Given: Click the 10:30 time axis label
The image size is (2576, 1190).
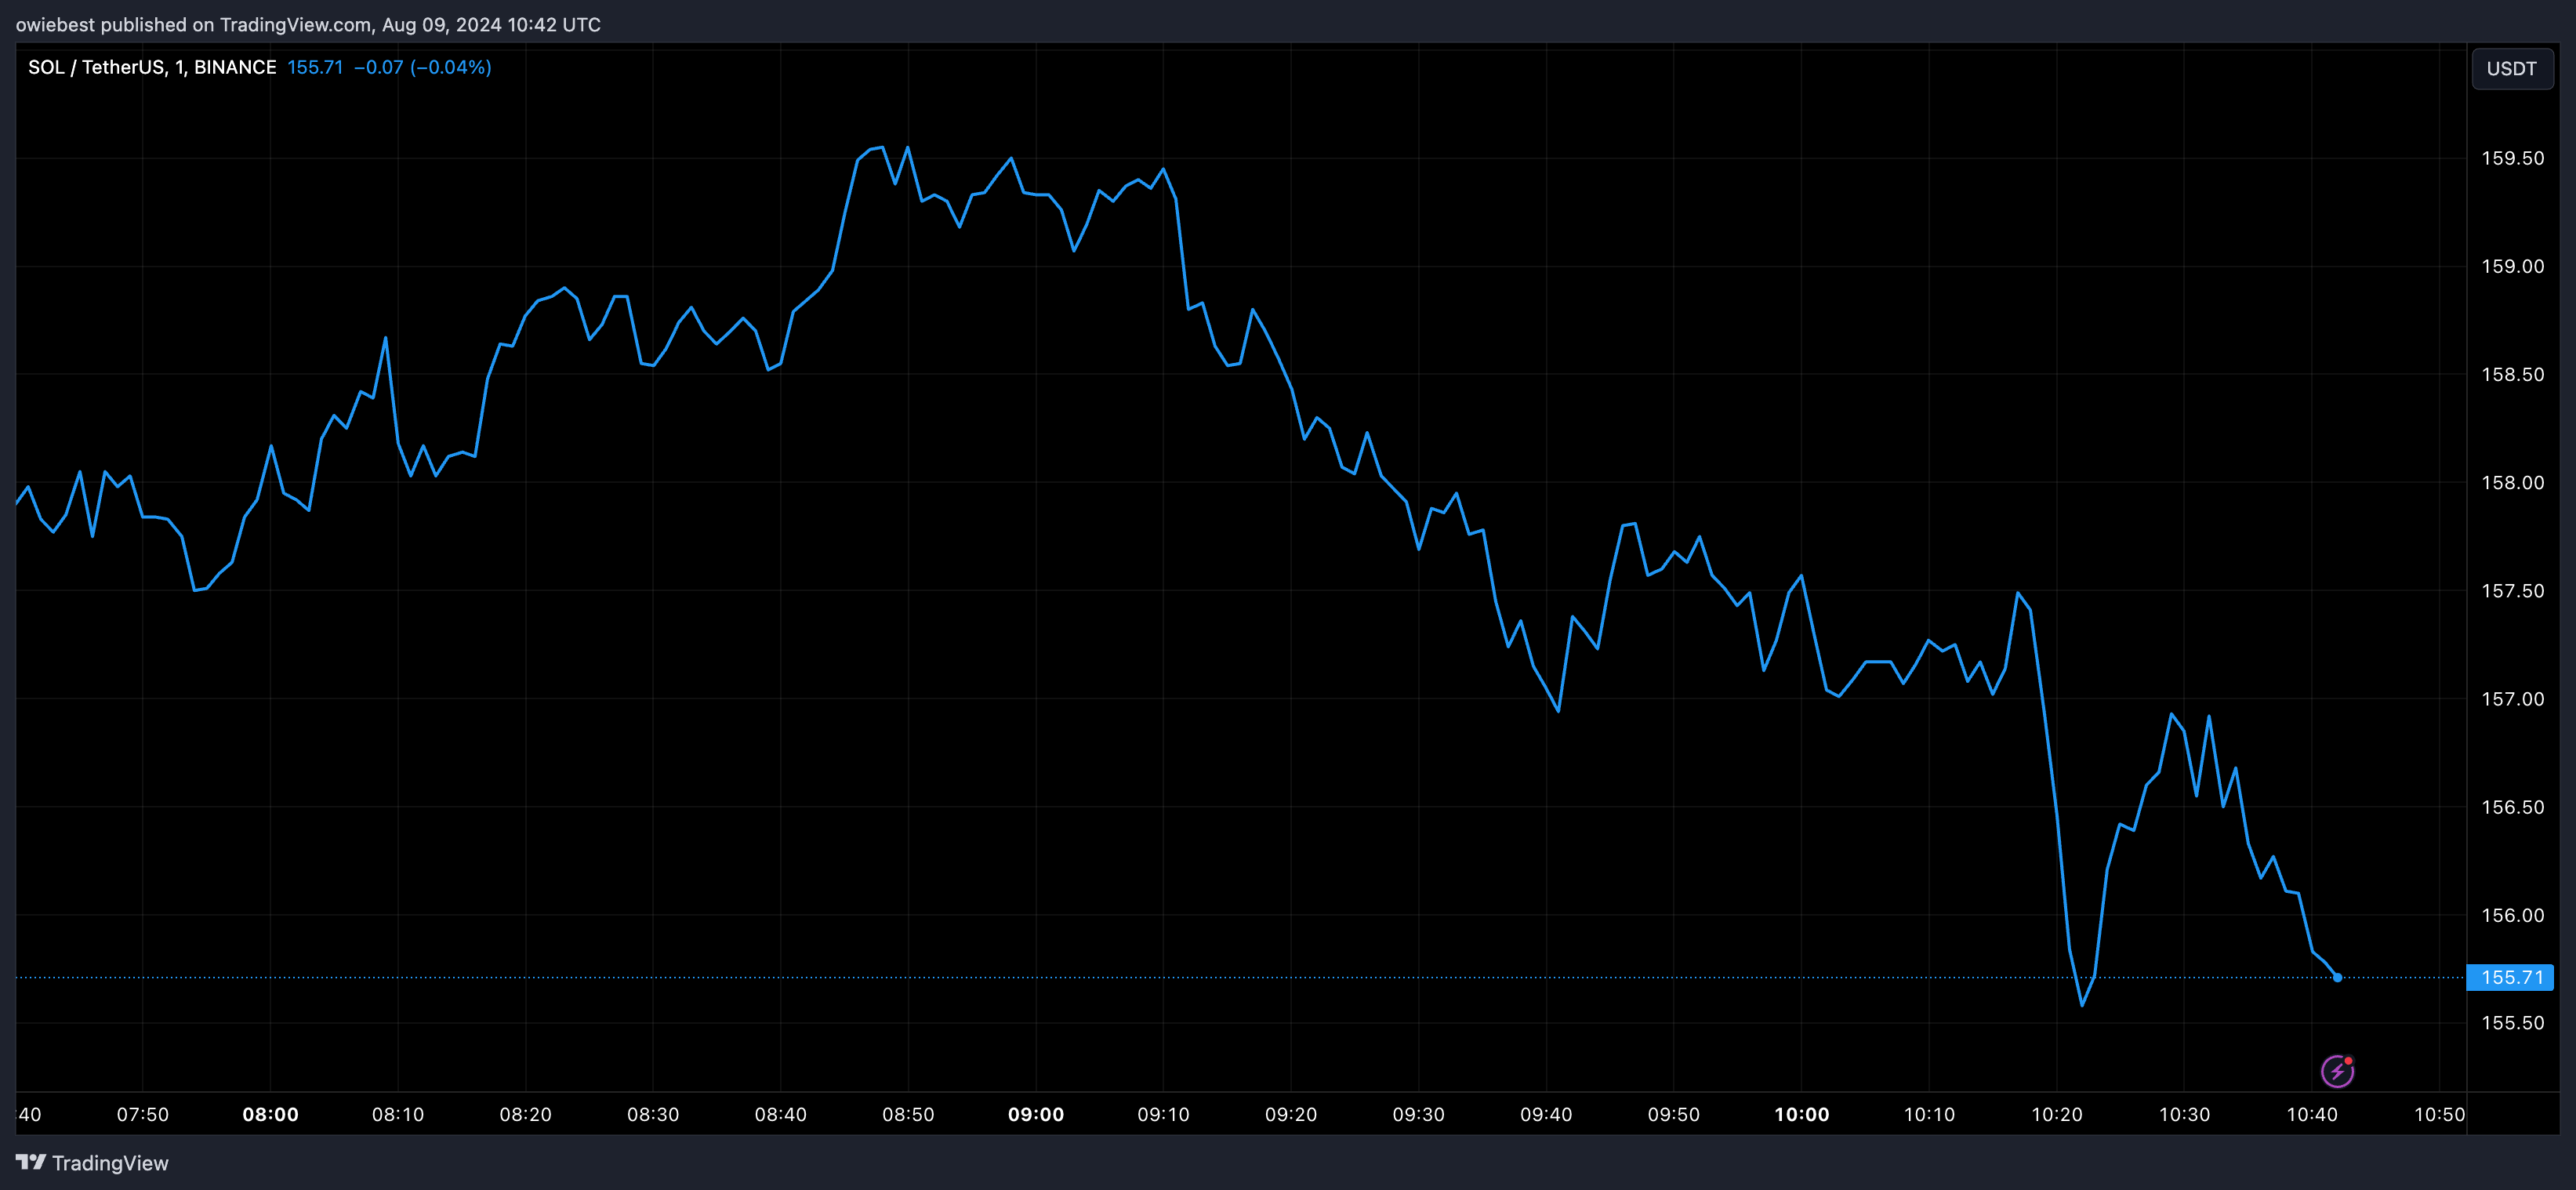Looking at the screenshot, I should point(2185,1114).
